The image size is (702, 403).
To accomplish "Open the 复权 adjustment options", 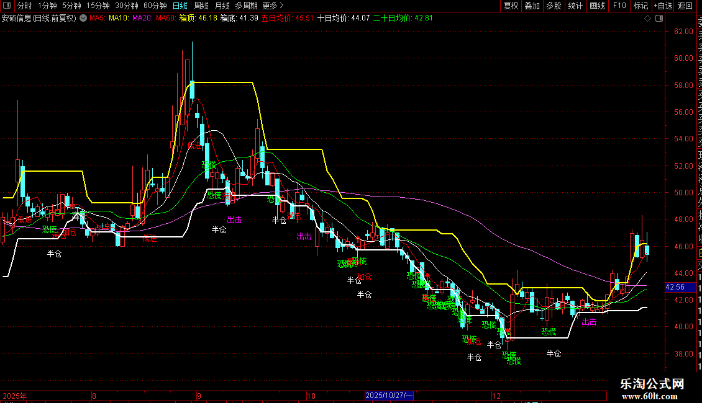I will tap(511, 6).
